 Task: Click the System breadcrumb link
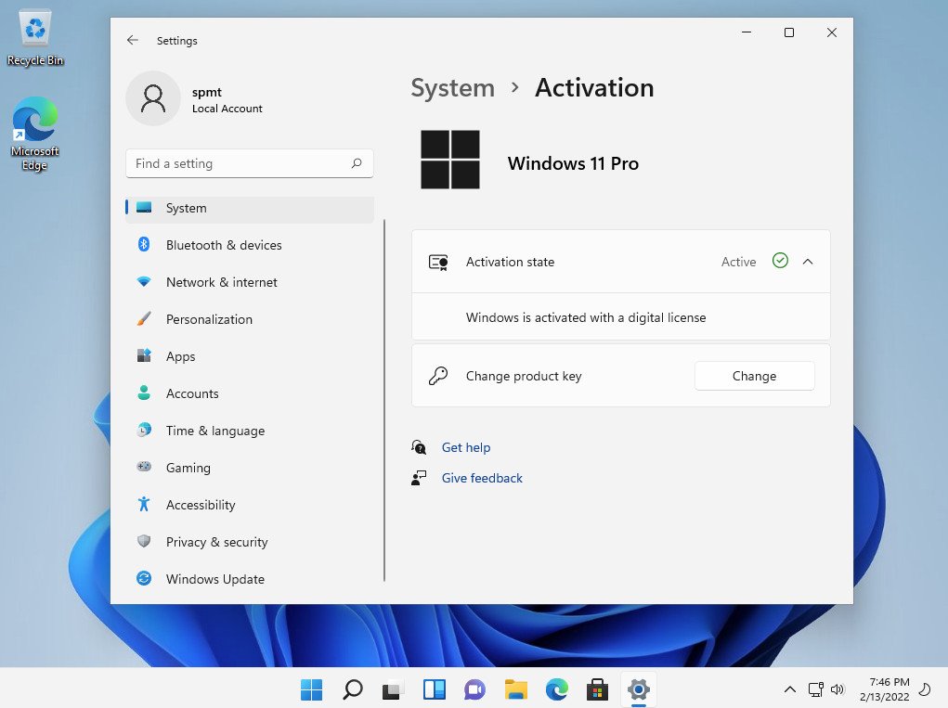pos(452,88)
